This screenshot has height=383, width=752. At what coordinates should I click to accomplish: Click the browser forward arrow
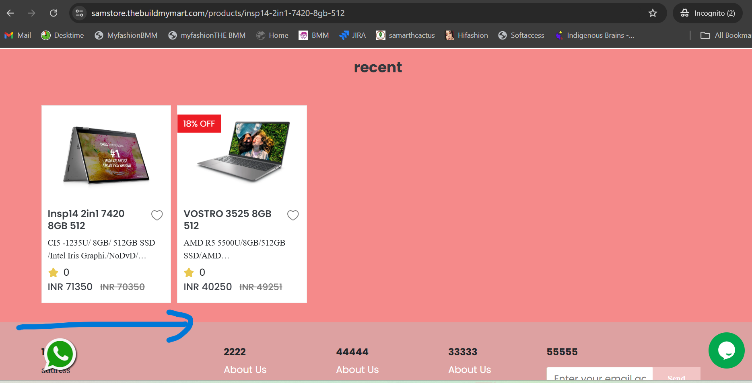point(32,13)
